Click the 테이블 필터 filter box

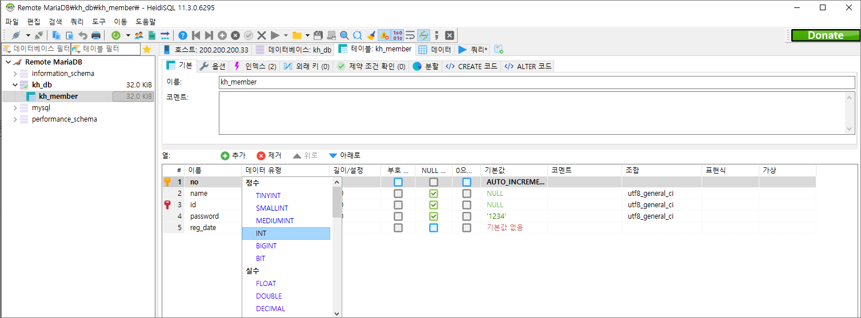click(x=105, y=49)
